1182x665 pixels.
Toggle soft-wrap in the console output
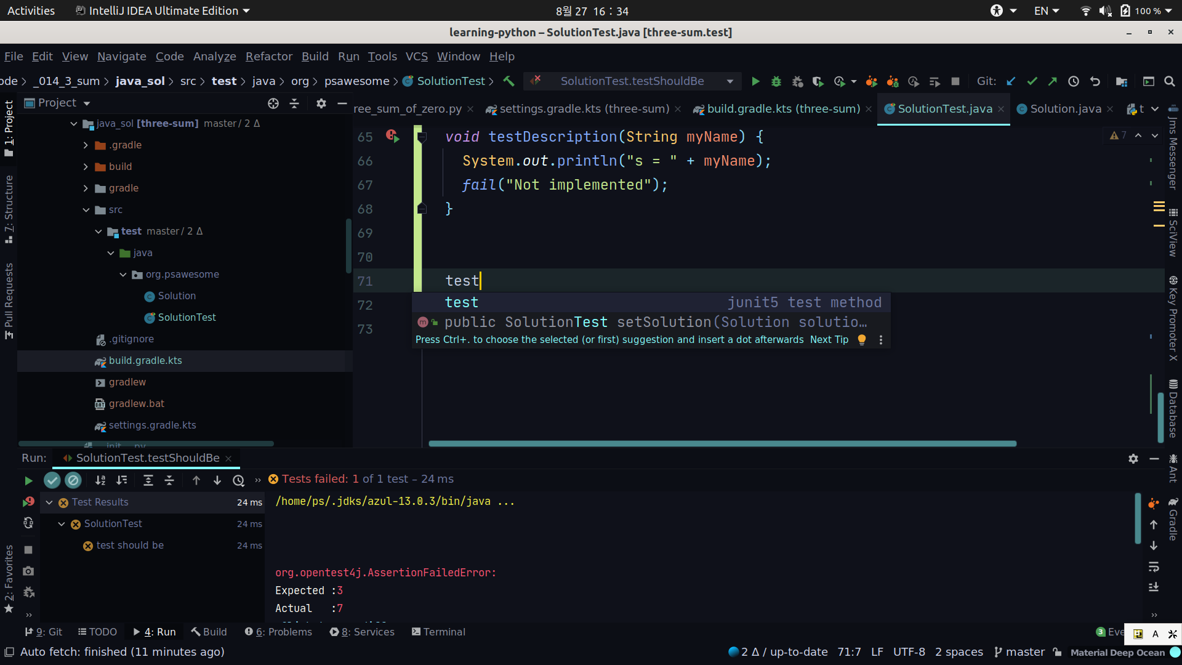[1154, 566]
